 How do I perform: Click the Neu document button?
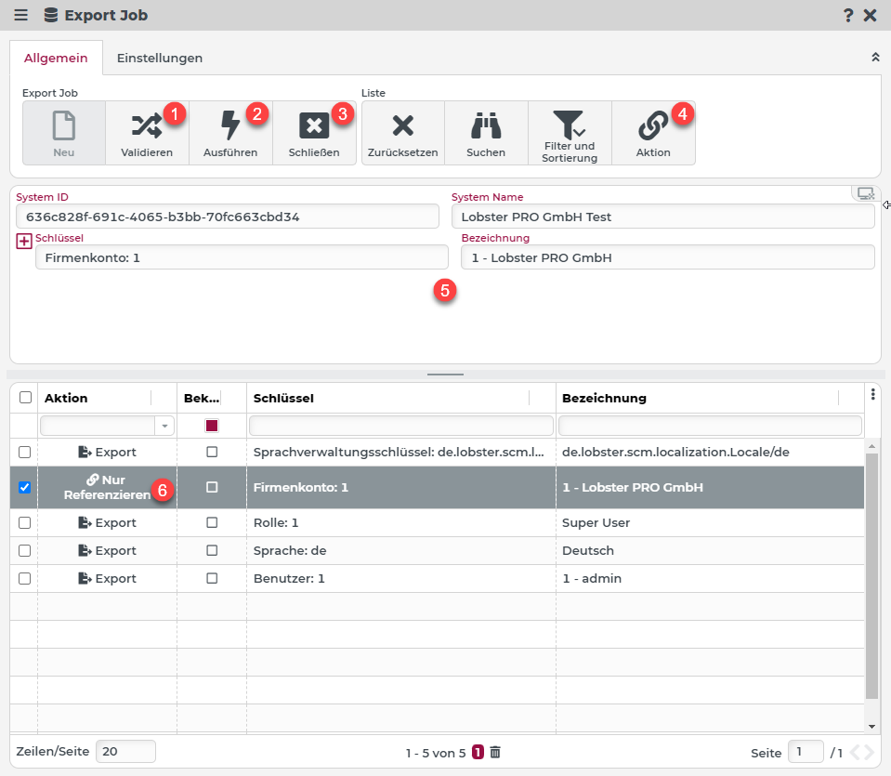click(x=63, y=133)
